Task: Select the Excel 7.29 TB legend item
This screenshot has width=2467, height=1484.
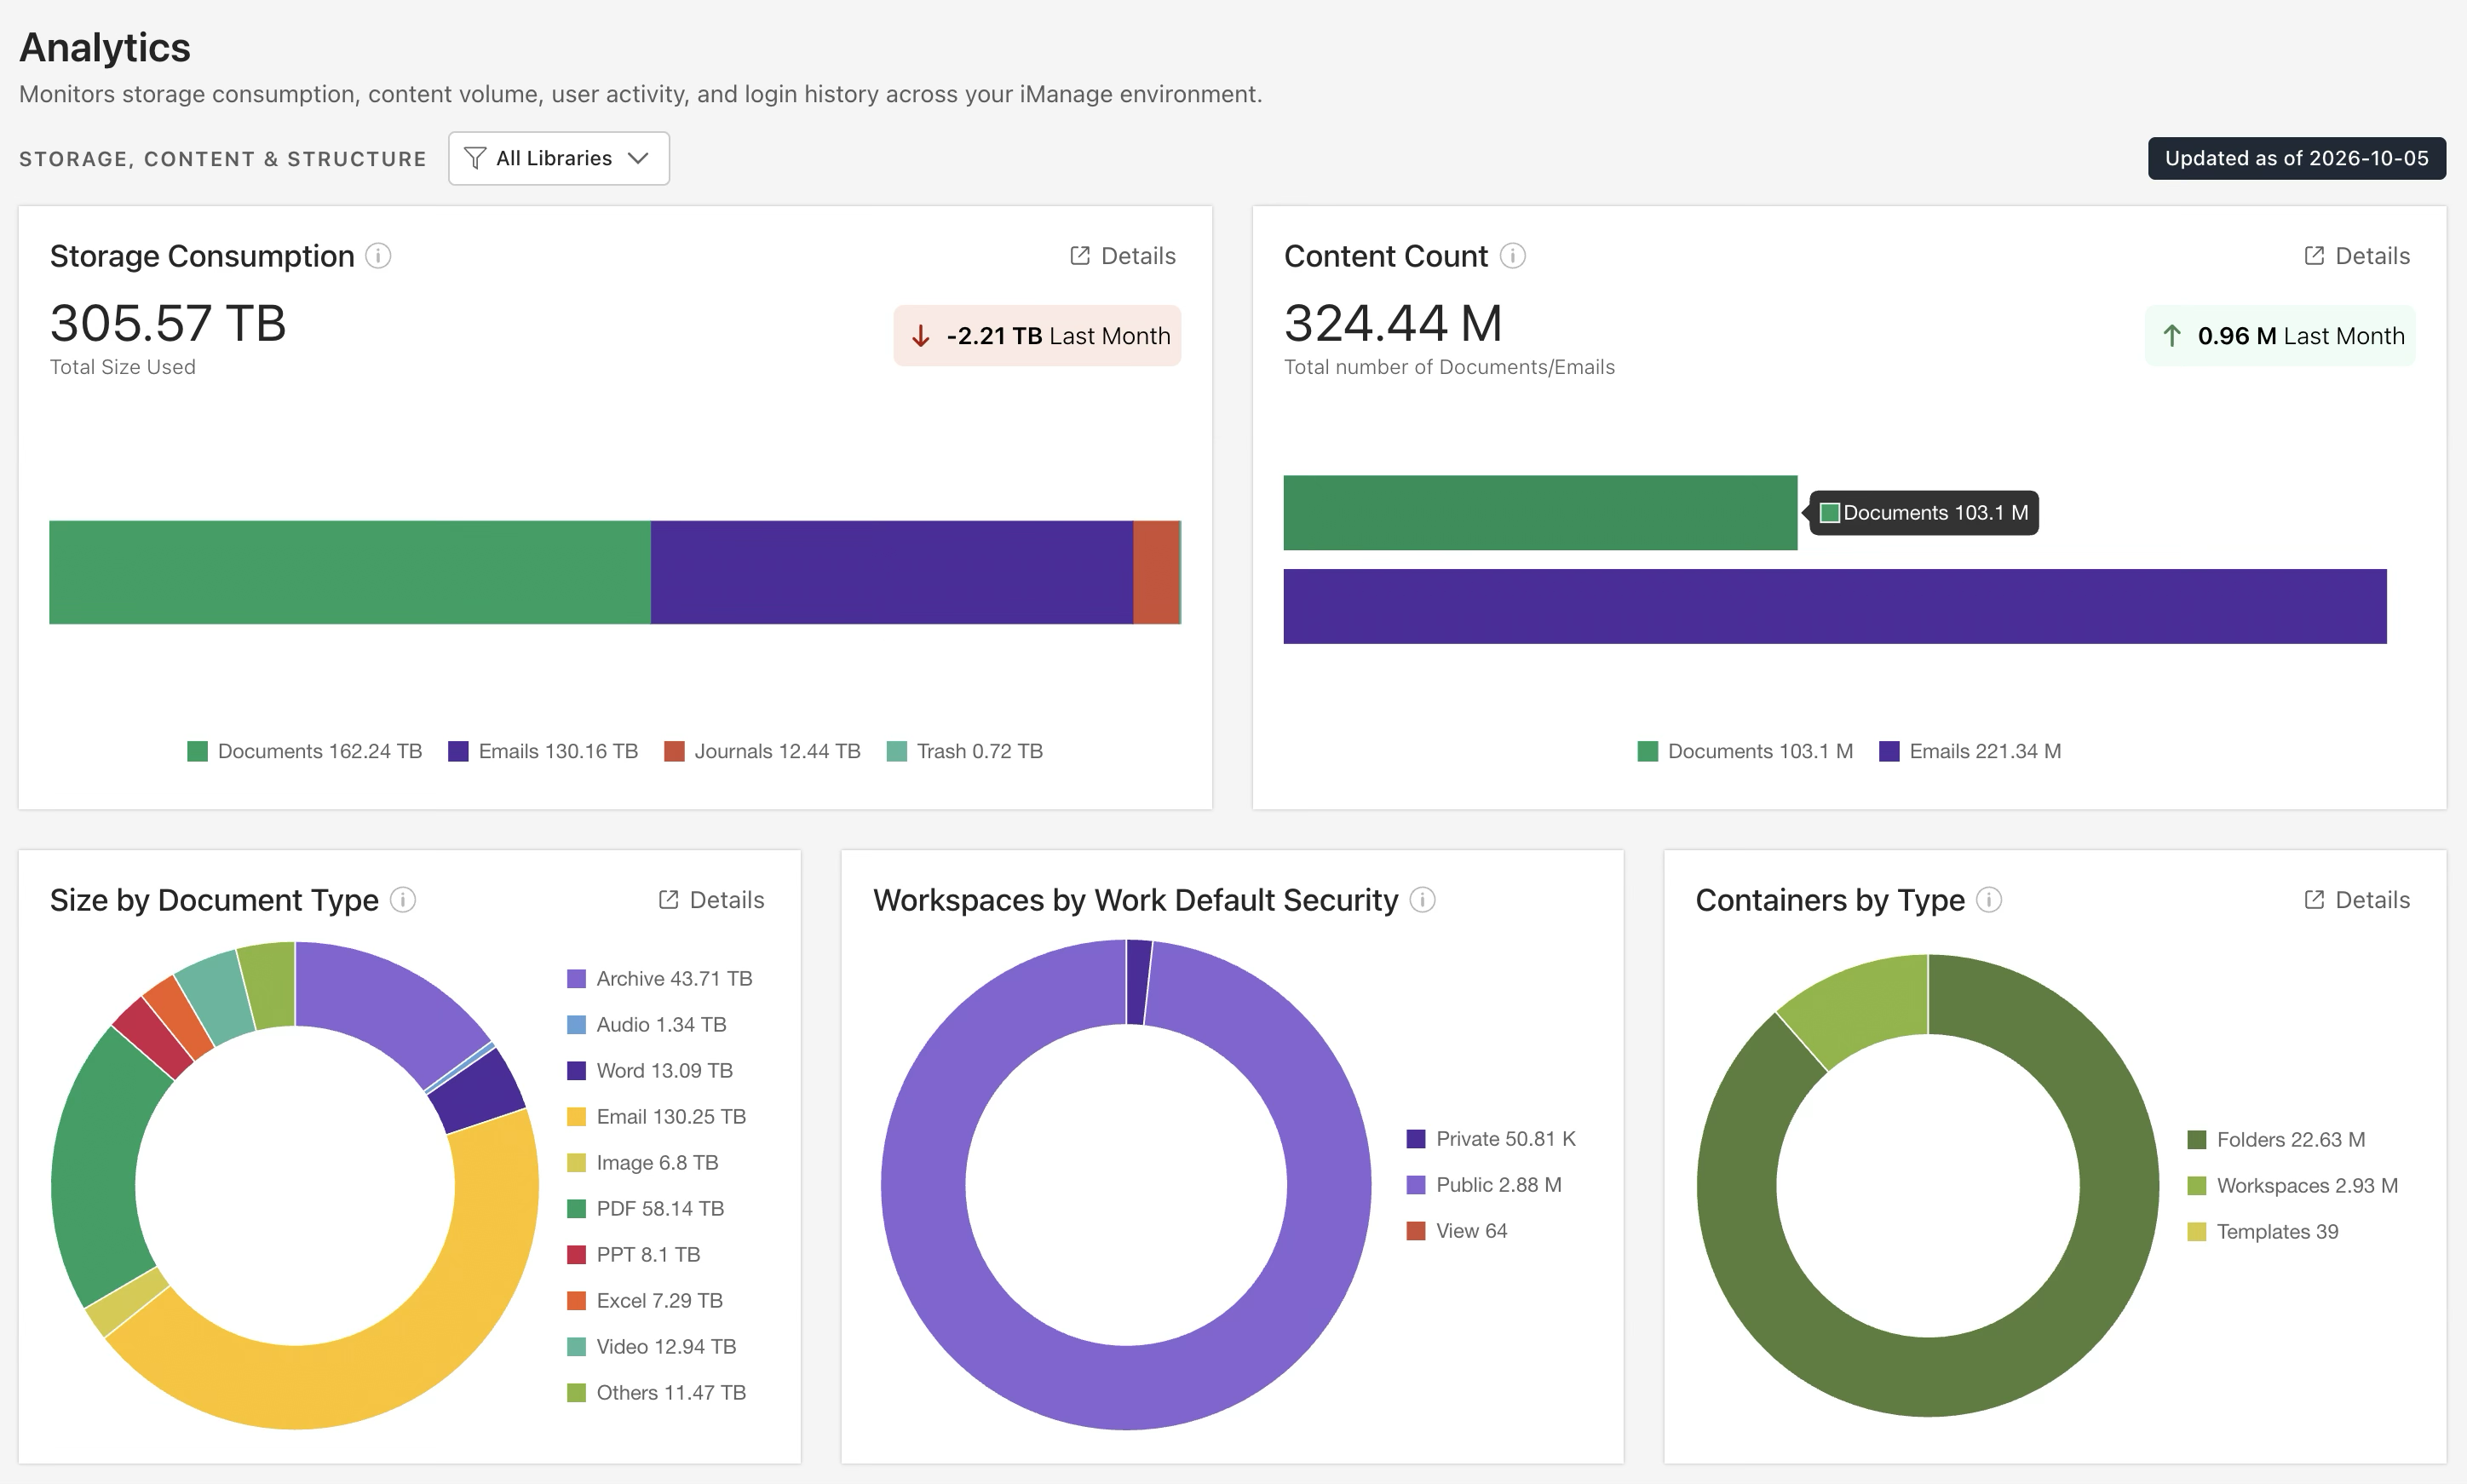Action: tap(645, 1301)
